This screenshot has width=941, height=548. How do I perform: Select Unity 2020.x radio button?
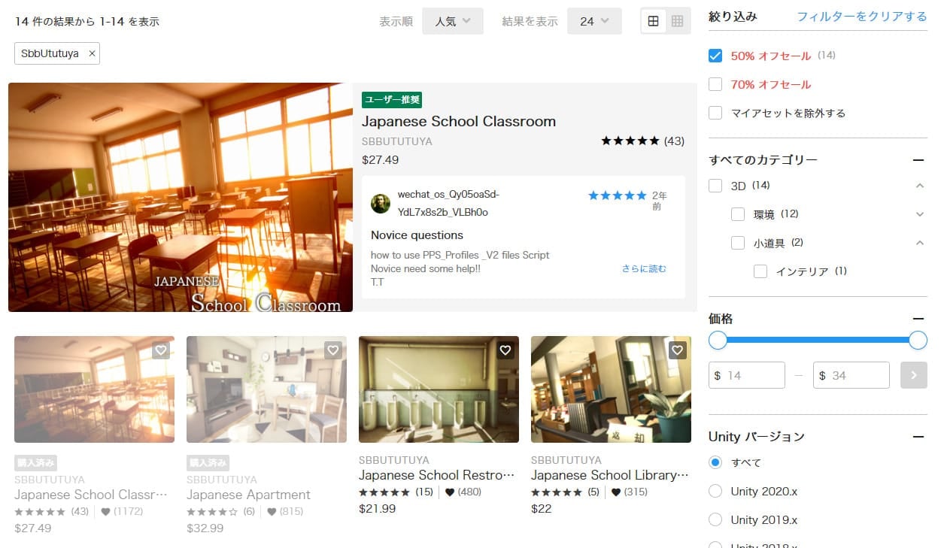(715, 491)
